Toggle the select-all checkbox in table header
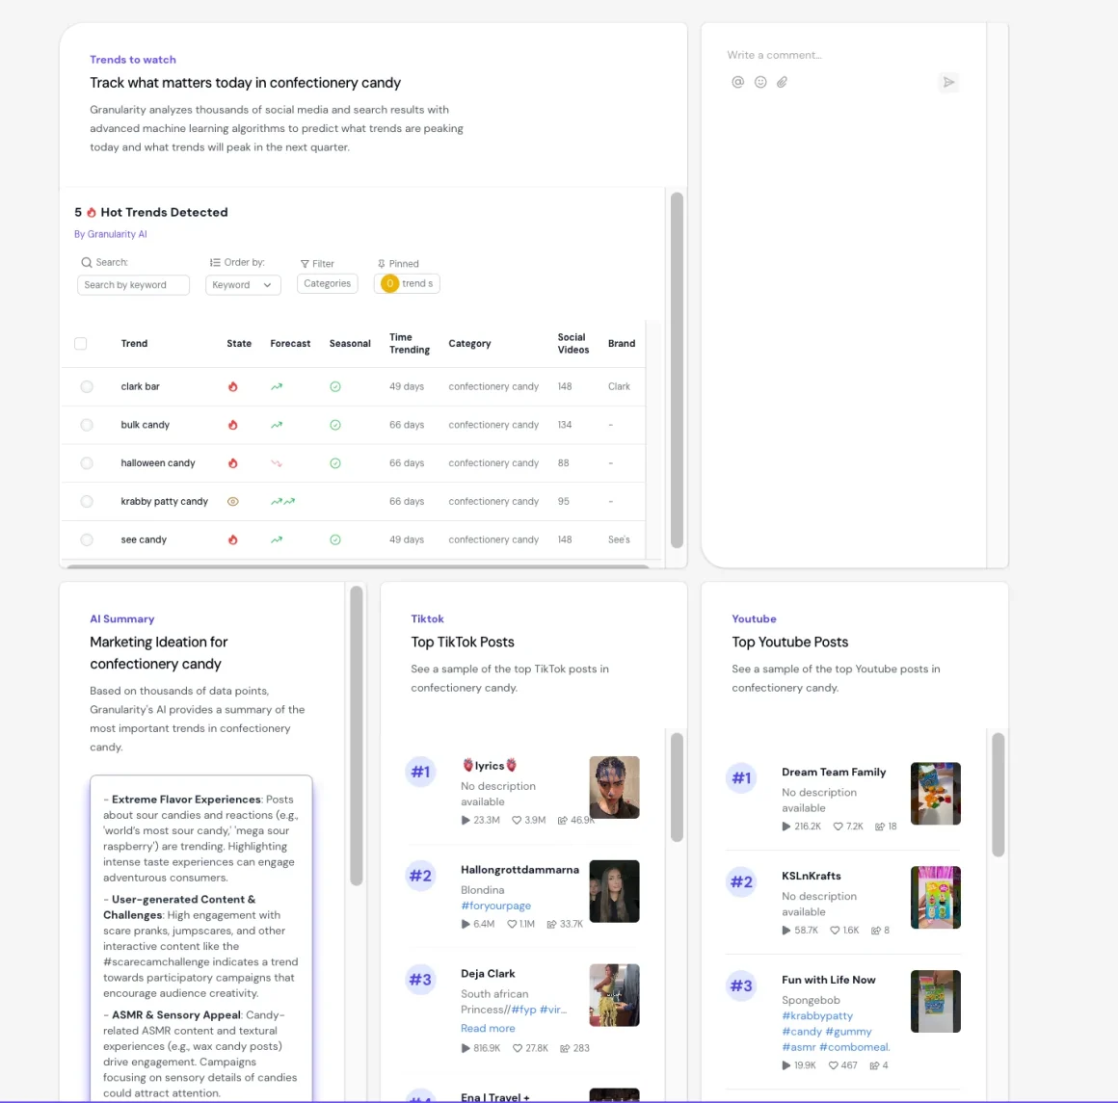Screen dimensions: 1118x1103 coord(81,344)
